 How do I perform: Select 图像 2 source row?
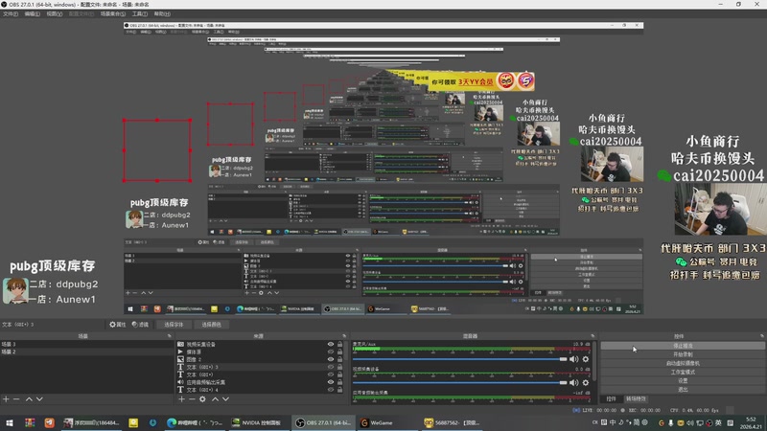tap(261, 359)
